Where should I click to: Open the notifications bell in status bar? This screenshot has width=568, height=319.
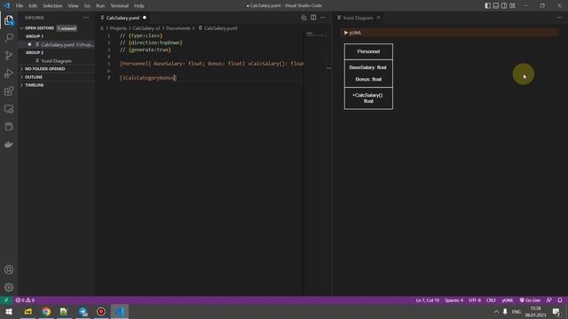[x=560, y=300]
